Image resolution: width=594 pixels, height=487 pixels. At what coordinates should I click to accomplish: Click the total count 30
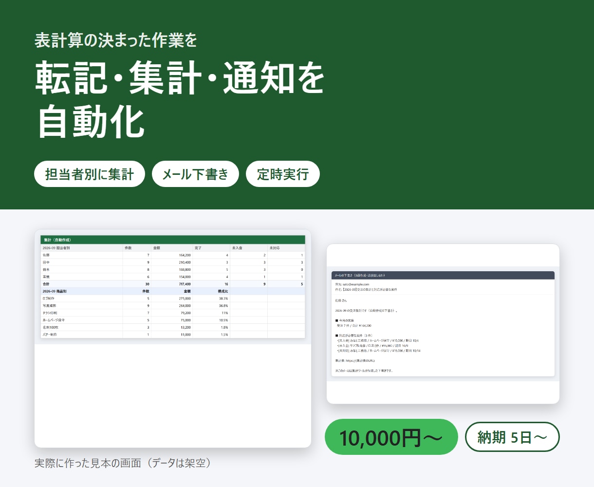tap(147, 284)
